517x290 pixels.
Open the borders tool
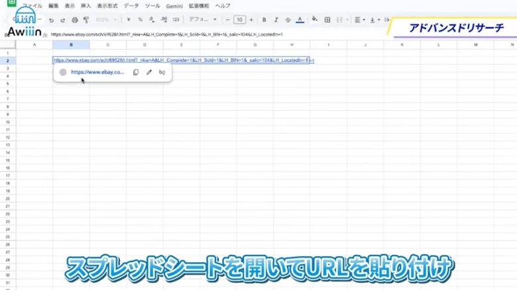(x=327, y=20)
